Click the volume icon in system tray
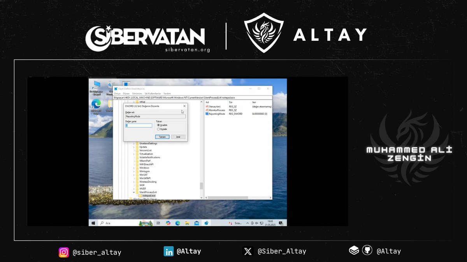Image resolution: width=467 pixels, height=262 pixels. coord(256,223)
